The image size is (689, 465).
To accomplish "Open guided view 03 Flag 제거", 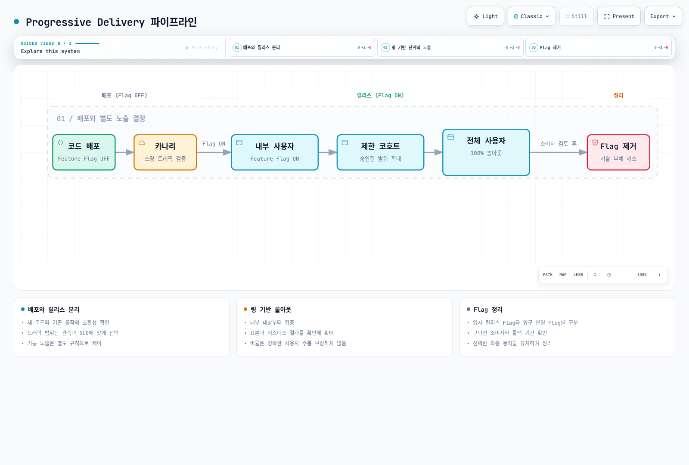I will 599,47.
